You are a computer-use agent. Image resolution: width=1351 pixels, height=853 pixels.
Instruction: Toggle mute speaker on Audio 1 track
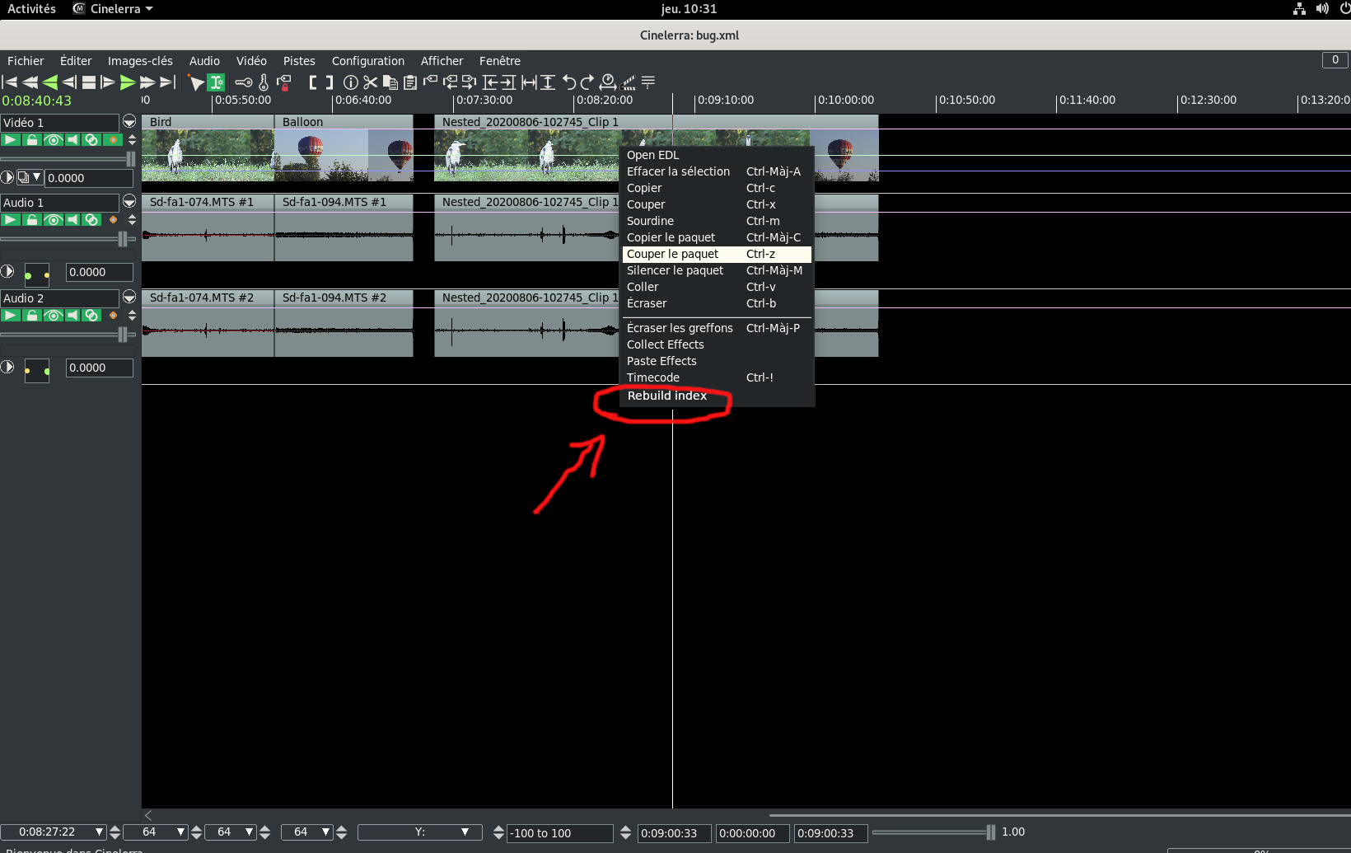[x=72, y=220]
